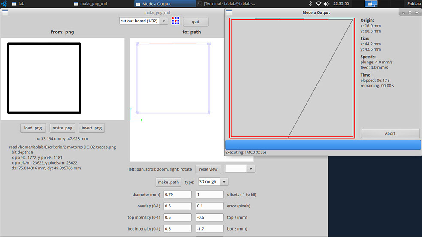The image size is (422, 237).
Task: Switch to Modela Output taskbar window
Action: tap(165, 4)
